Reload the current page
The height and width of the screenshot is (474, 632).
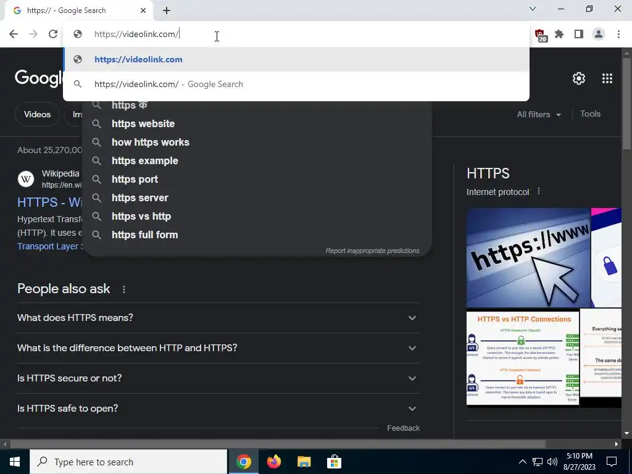point(53,35)
